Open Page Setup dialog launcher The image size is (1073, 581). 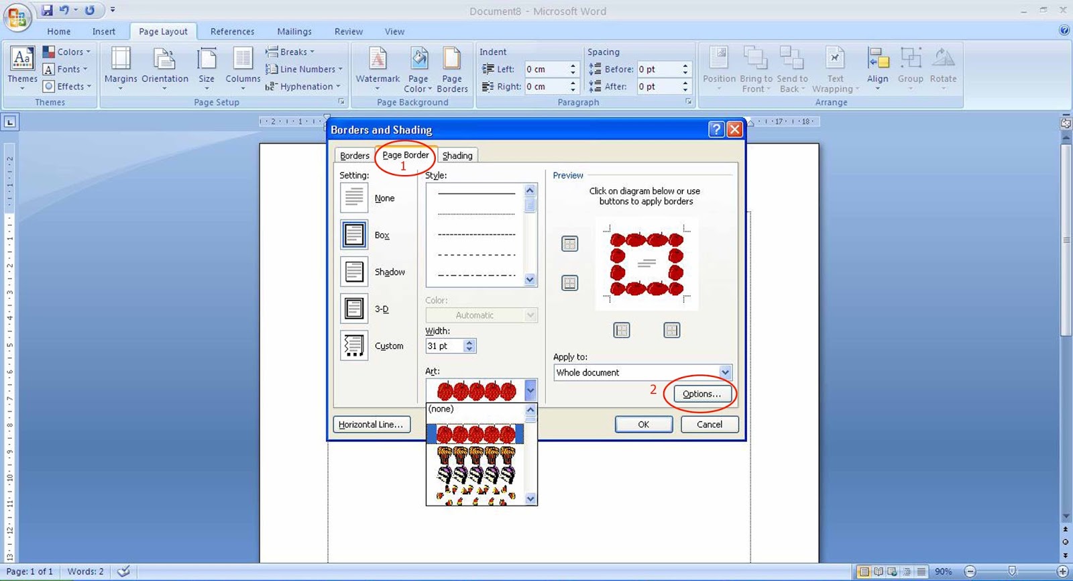coord(341,102)
